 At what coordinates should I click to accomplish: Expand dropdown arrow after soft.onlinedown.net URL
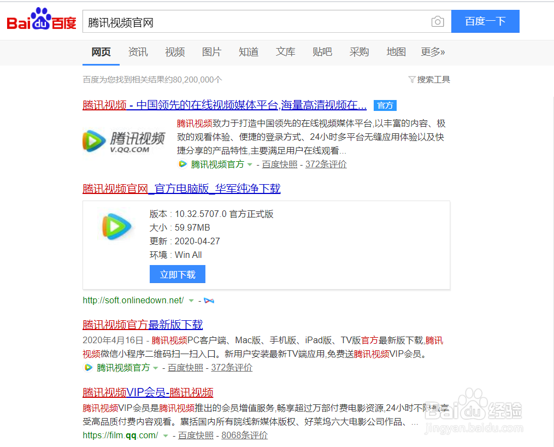tap(191, 301)
